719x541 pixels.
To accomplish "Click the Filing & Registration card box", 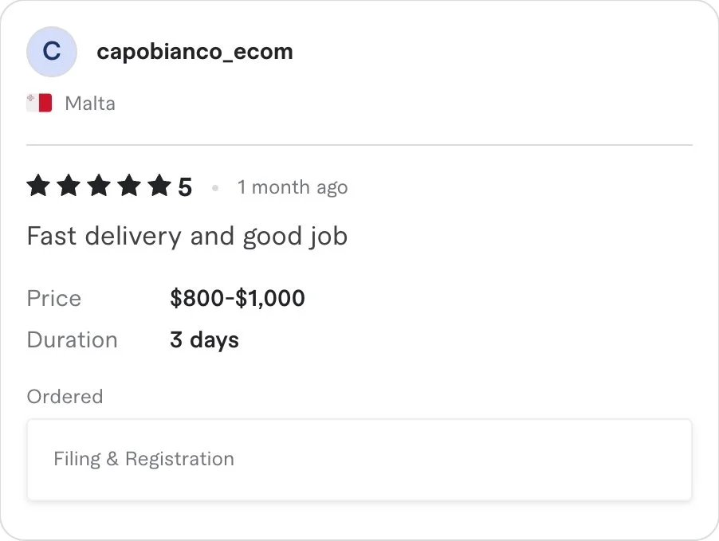I will coord(478,460).
